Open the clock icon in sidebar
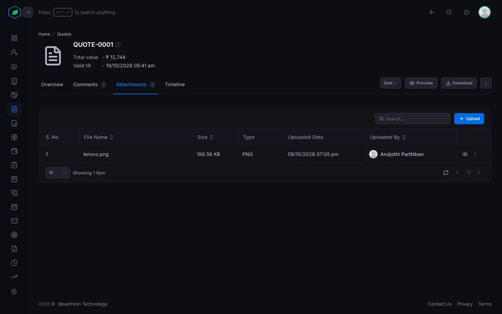Screen dimensions: 502x314 click(14, 263)
